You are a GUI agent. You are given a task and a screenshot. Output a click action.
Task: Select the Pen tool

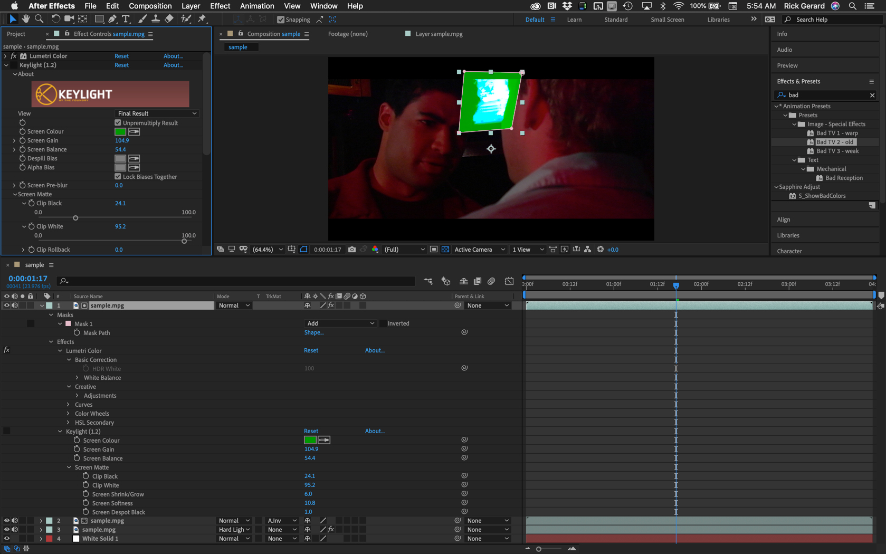click(x=112, y=19)
